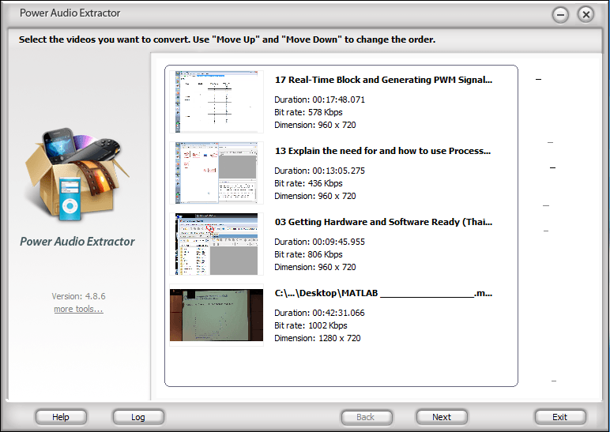Select thumbnail of the MATLAB desktop video
This screenshot has width=610, height=432.
click(217, 315)
